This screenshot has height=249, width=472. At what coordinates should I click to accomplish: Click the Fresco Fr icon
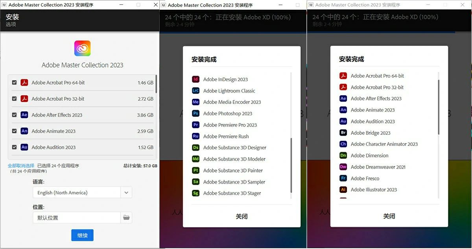tap(343, 178)
